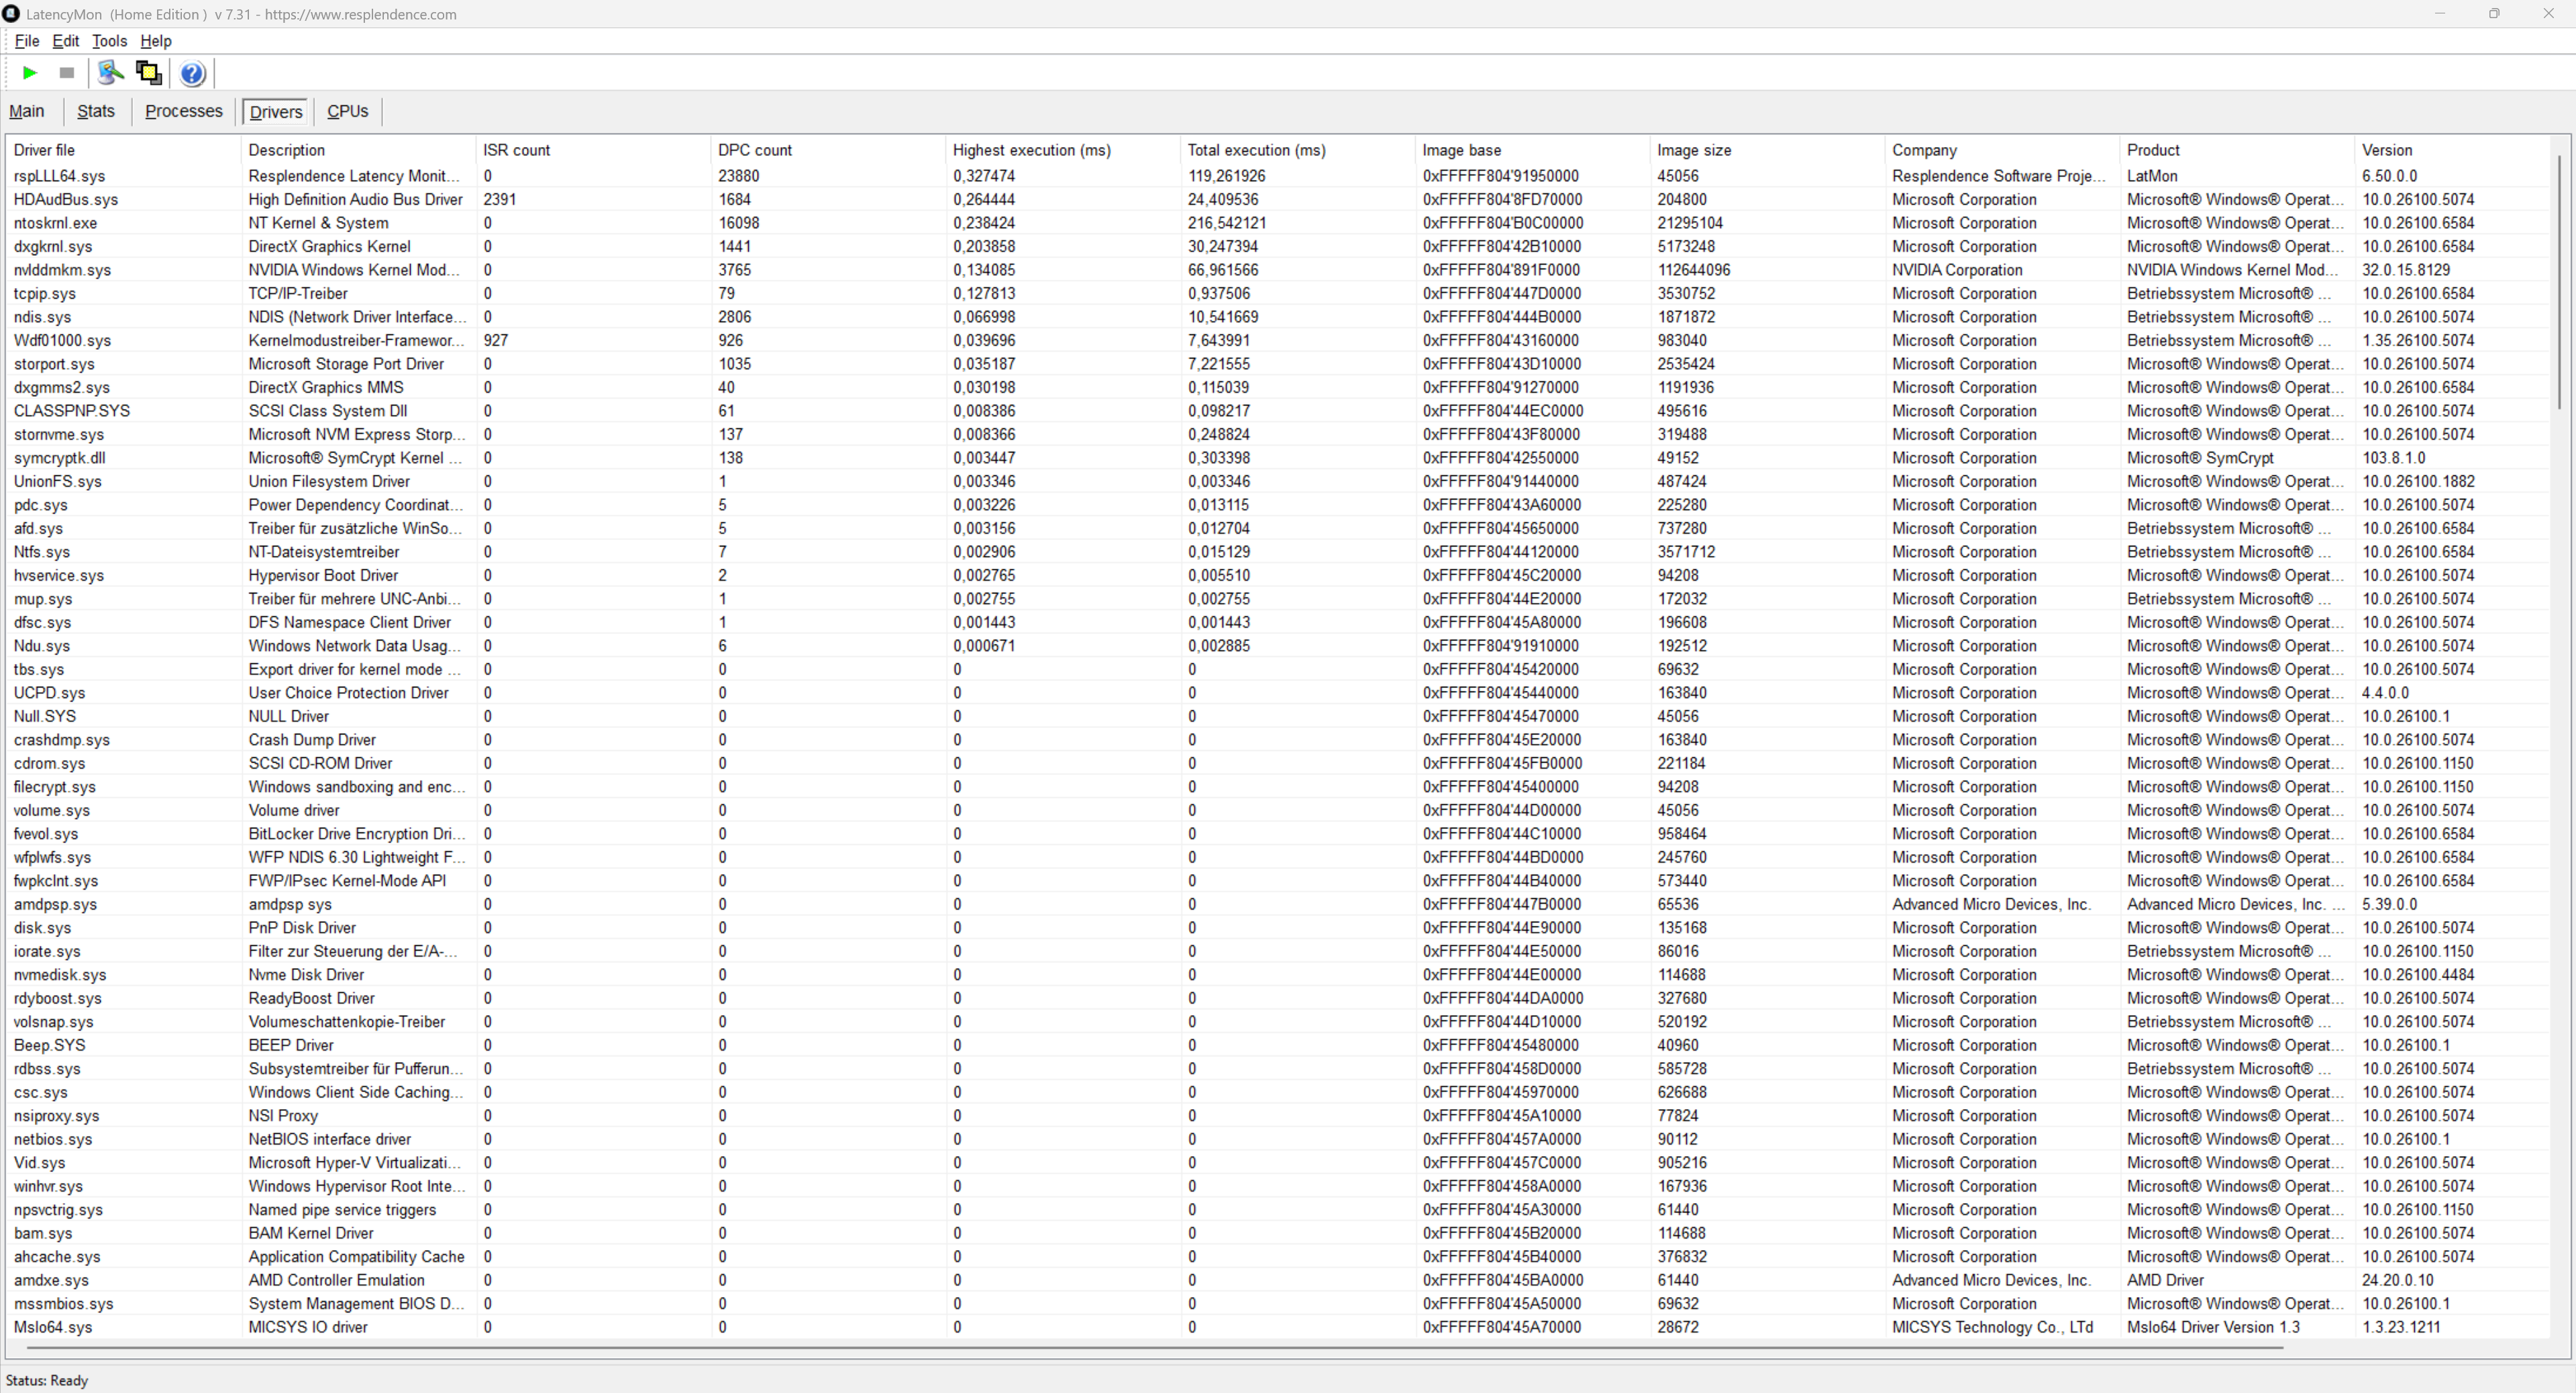The image size is (2576, 1393).
Task: Open the Edit menu
Action: pyautogui.click(x=66, y=41)
